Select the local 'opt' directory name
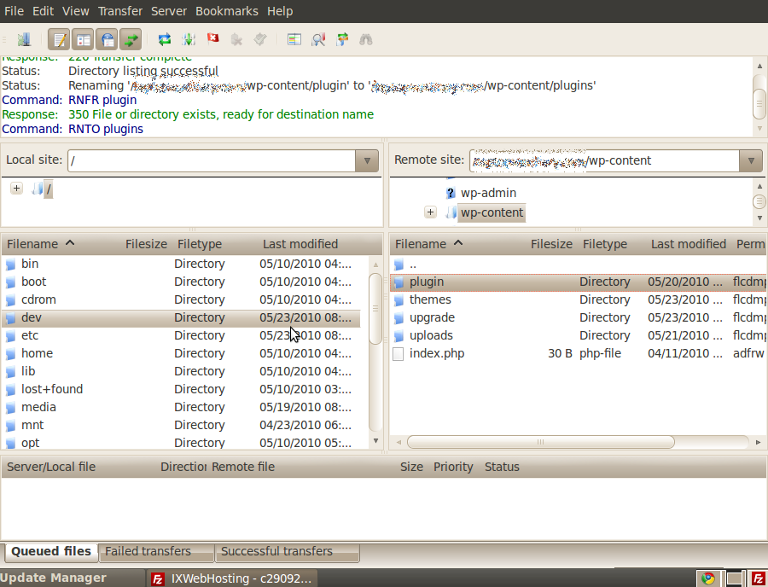The height and width of the screenshot is (587, 768). 31,443
